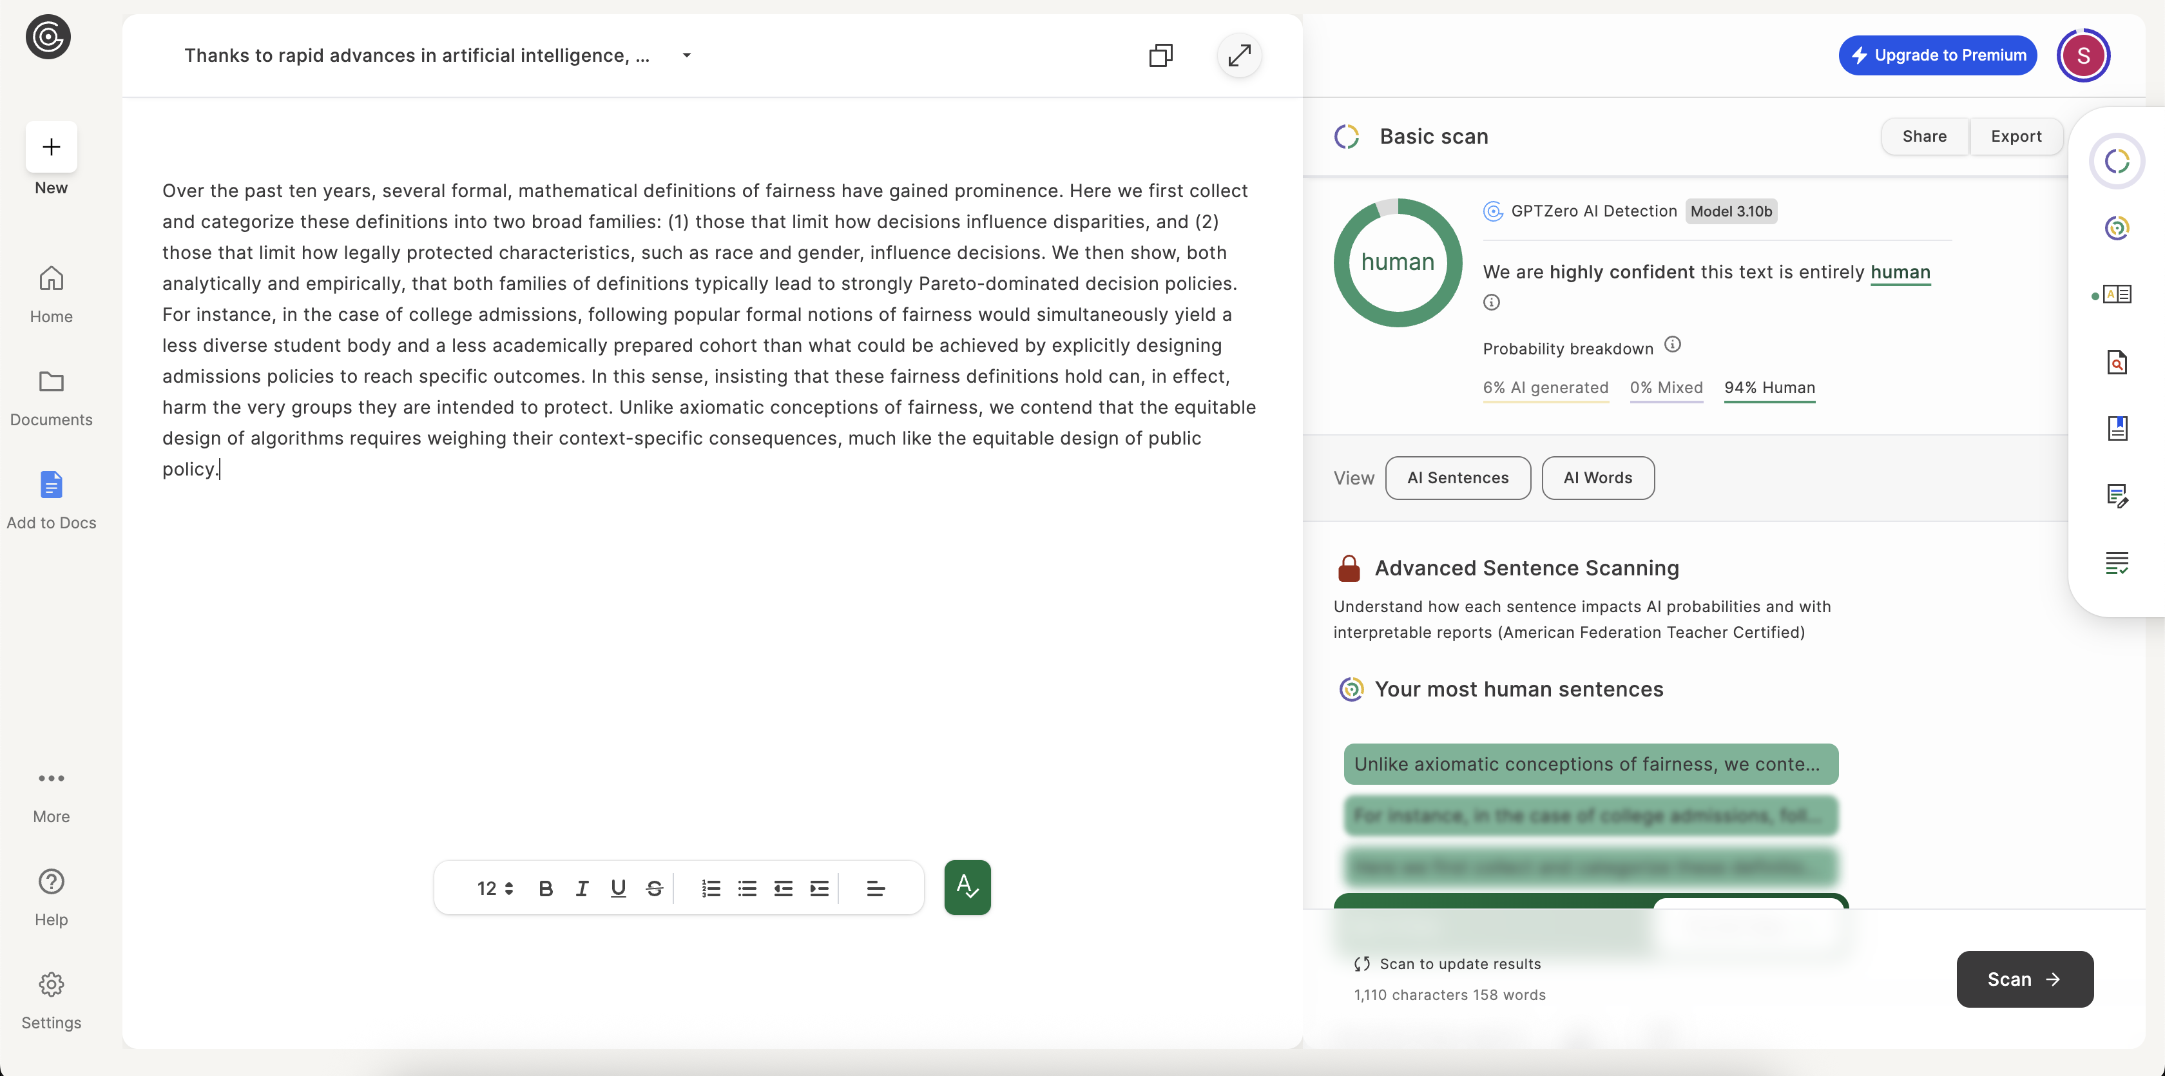Image resolution: width=2165 pixels, height=1076 pixels.
Task: Click the copy document icon near the title
Action: tap(1160, 55)
